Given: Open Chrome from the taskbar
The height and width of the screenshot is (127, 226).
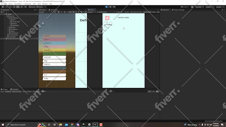Looking at the screenshot, I should (x=72, y=125).
